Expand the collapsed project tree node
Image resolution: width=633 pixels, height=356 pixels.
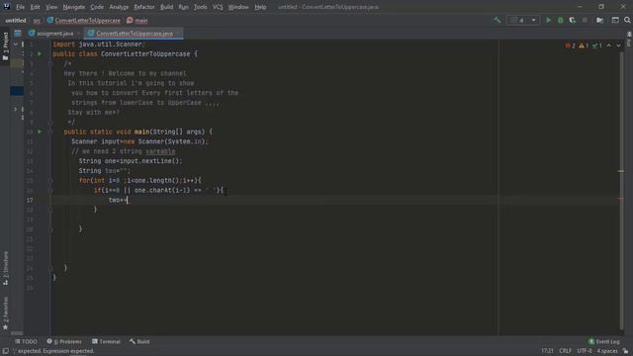pyautogui.click(x=16, y=109)
